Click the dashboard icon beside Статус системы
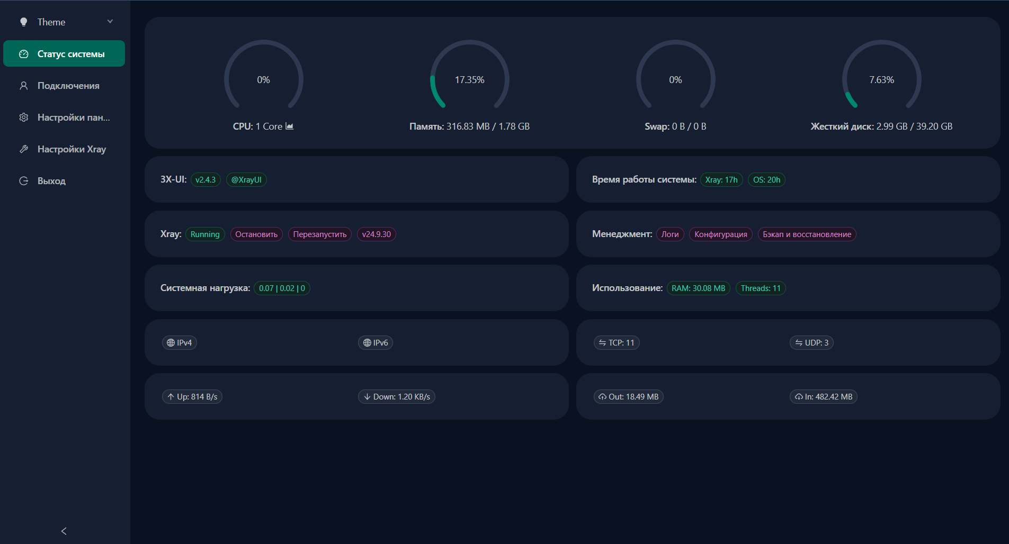Viewport: 1009px width, 544px height. [x=23, y=54]
